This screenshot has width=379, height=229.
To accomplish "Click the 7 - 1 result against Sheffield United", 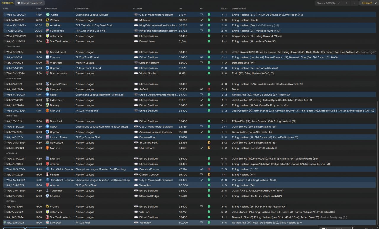I will click(x=224, y=217).
